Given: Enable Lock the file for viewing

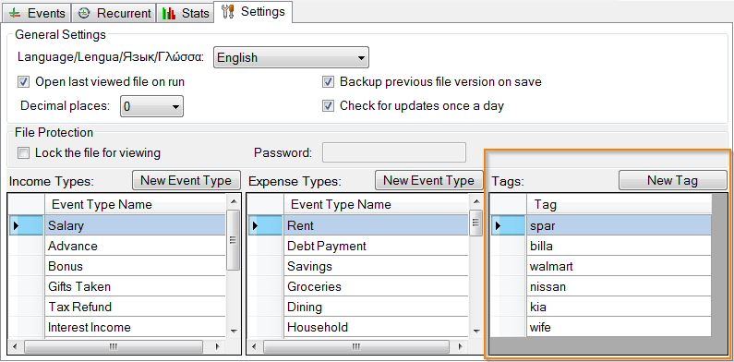Looking at the screenshot, I should pos(23,152).
